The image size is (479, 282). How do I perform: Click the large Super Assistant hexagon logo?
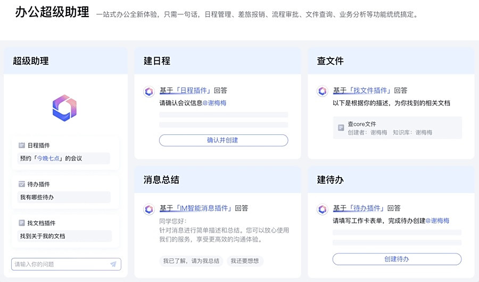point(65,108)
